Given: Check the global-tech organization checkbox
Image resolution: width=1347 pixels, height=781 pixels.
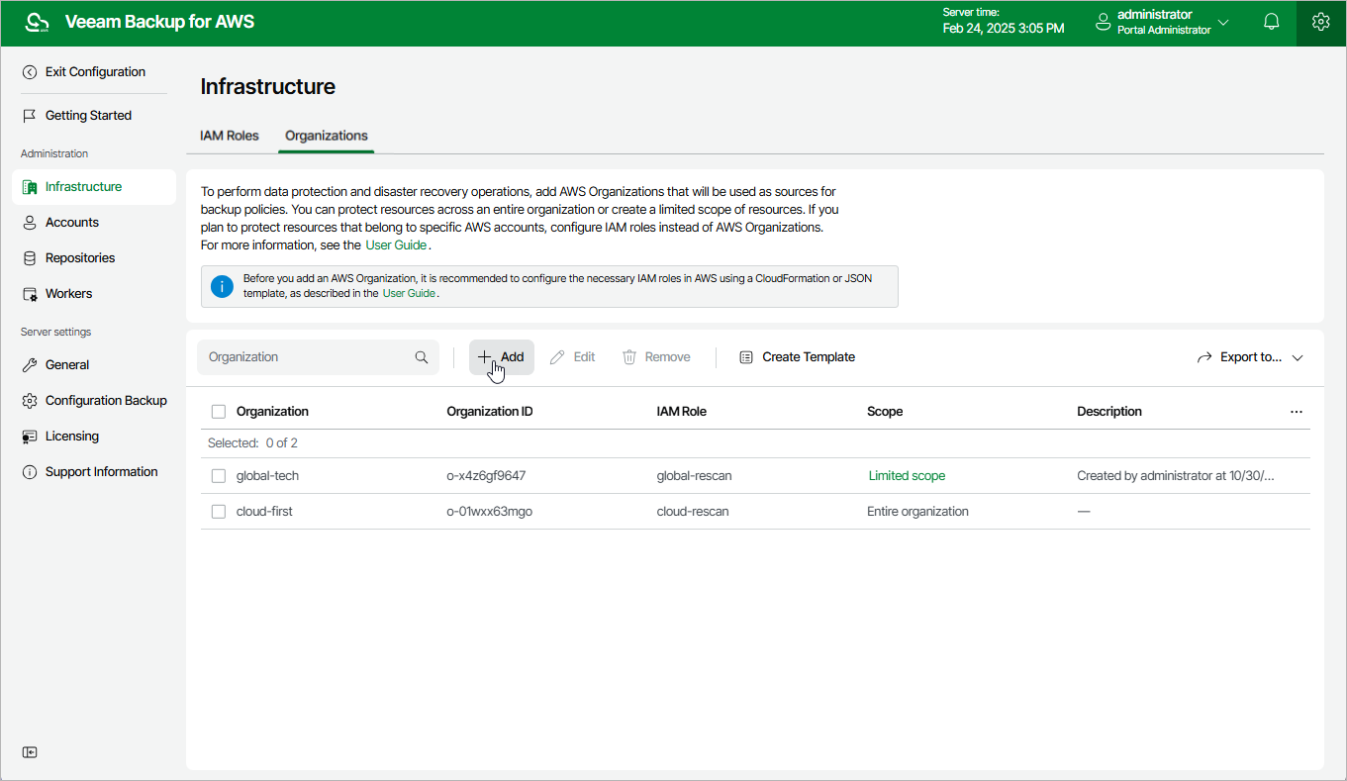Looking at the screenshot, I should click(219, 476).
